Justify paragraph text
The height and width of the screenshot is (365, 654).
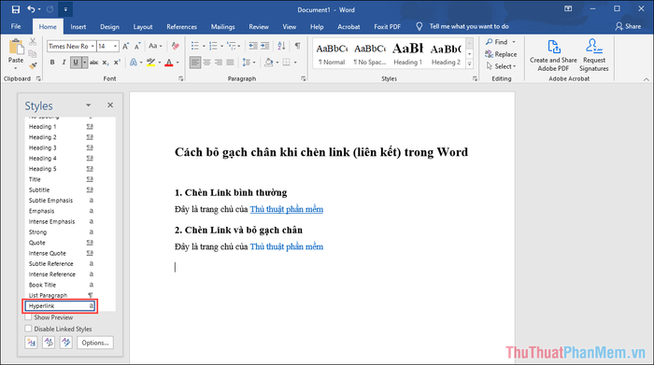(230, 63)
